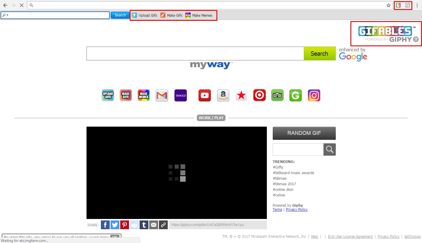Image resolution: width=422 pixels, height=243 pixels.
Task: Dismiss the cookie notice with OK
Action: click(x=115, y=237)
